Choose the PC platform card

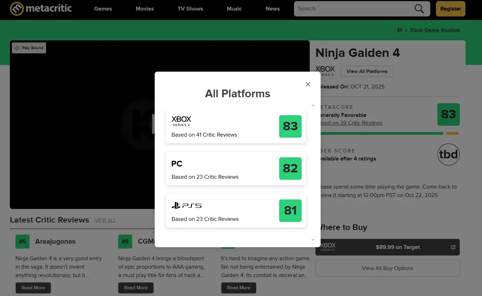pos(236,169)
